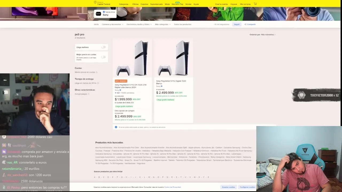342x192 pixels.
Task: Click the Sony store logo
Action: tap(98, 14)
